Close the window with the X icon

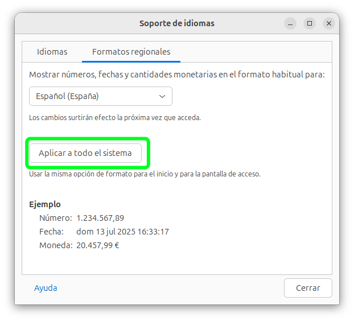(329, 23)
